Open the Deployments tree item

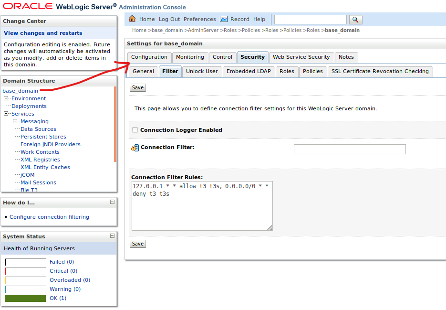click(x=29, y=106)
